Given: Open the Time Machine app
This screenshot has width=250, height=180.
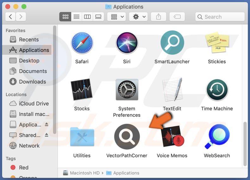Looking at the screenshot, I should 217,90.
